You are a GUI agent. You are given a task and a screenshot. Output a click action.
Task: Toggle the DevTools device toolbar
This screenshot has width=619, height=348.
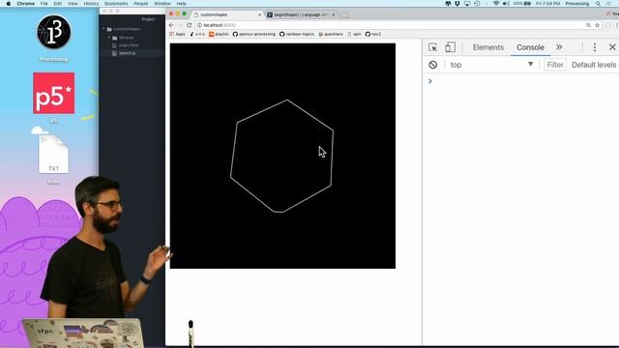point(450,47)
